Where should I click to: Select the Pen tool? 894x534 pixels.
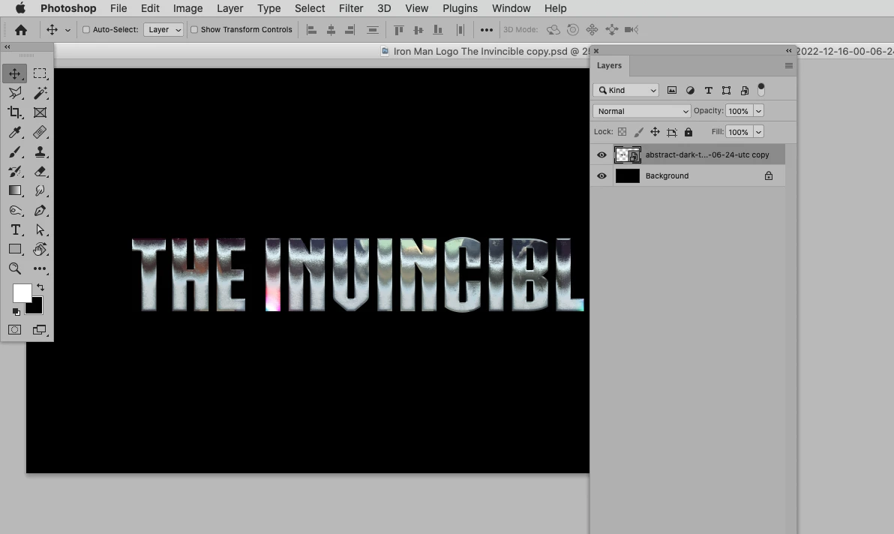[39, 210]
